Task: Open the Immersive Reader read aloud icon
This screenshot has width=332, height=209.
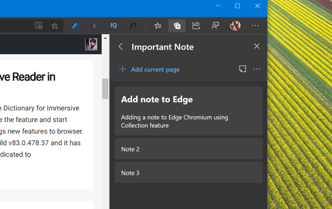Action: (x=39, y=25)
